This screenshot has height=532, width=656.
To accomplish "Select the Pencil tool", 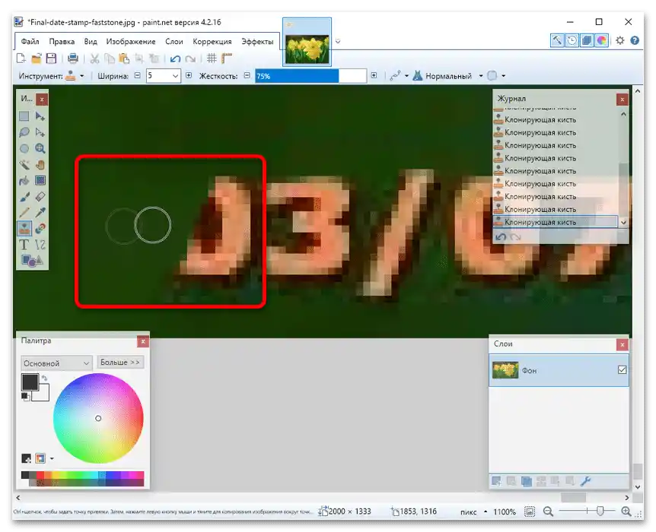I will tap(24, 212).
